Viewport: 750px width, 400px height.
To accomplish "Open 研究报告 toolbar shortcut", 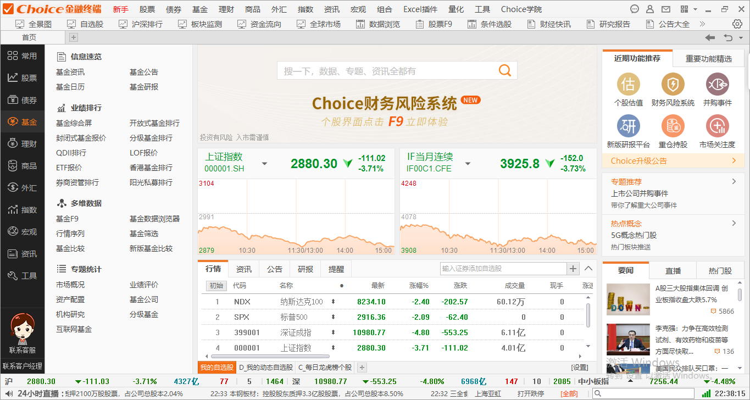I will 608,24.
